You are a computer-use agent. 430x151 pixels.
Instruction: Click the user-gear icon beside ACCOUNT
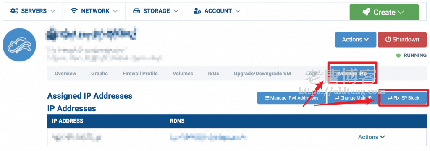197,11
